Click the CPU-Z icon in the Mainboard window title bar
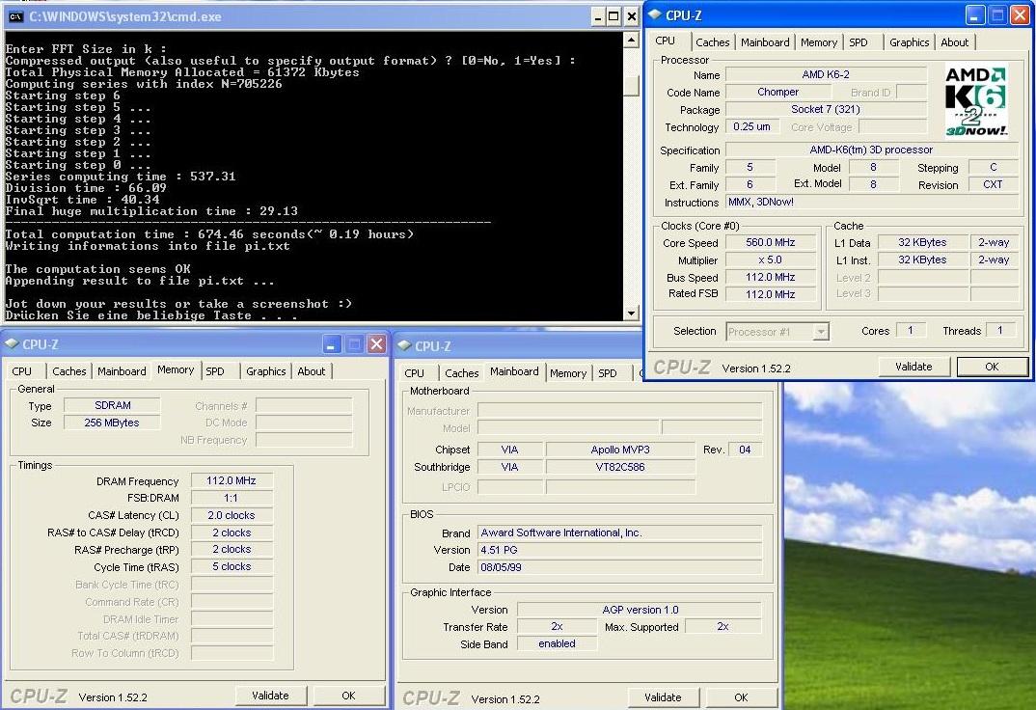The image size is (1036, 710). click(x=404, y=345)
